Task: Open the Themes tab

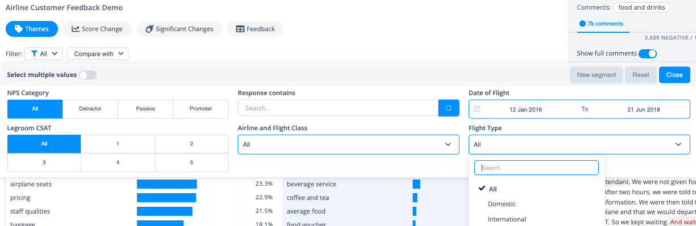Action: 32,29
